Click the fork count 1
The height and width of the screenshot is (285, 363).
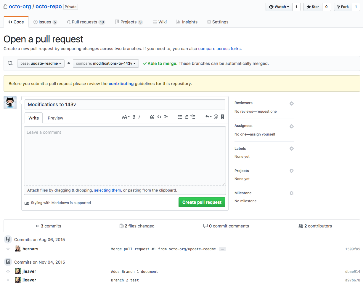pyautogui.click(x=356, y=7)
